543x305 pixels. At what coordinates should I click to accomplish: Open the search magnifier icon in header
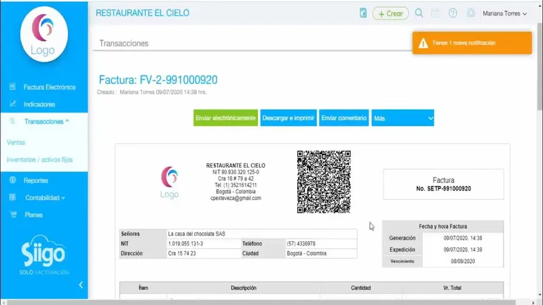pos(419,13)
